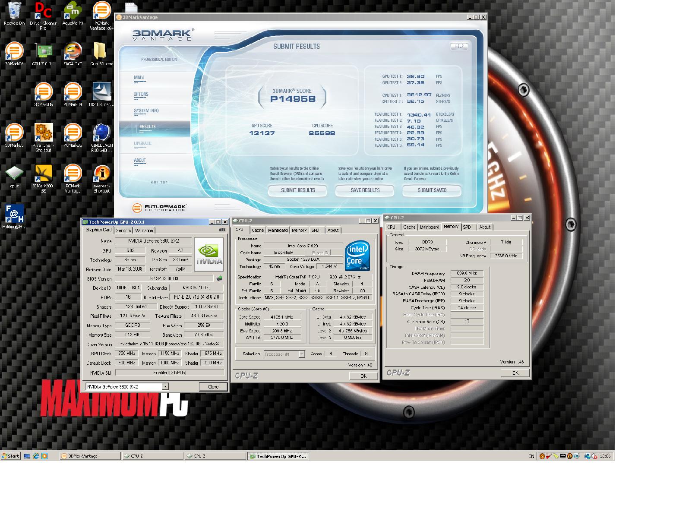Select the Graphics Card tab in GPU-Z
695x518 pixels.
(x=98, y=230)
